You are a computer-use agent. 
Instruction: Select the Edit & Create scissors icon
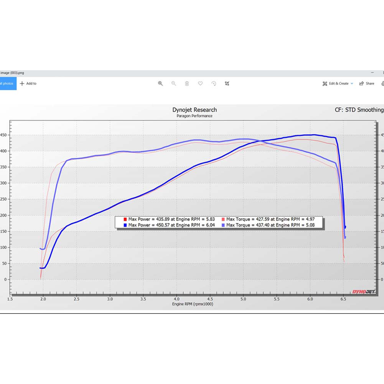pos(325,83)
